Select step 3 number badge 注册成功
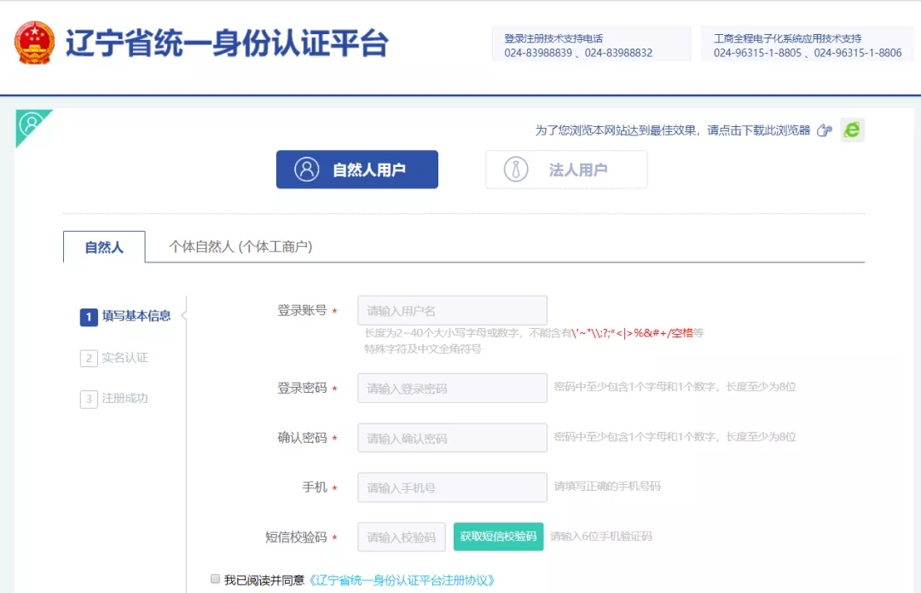This screenshot has height=593, width=921. (x=89, y=400)
